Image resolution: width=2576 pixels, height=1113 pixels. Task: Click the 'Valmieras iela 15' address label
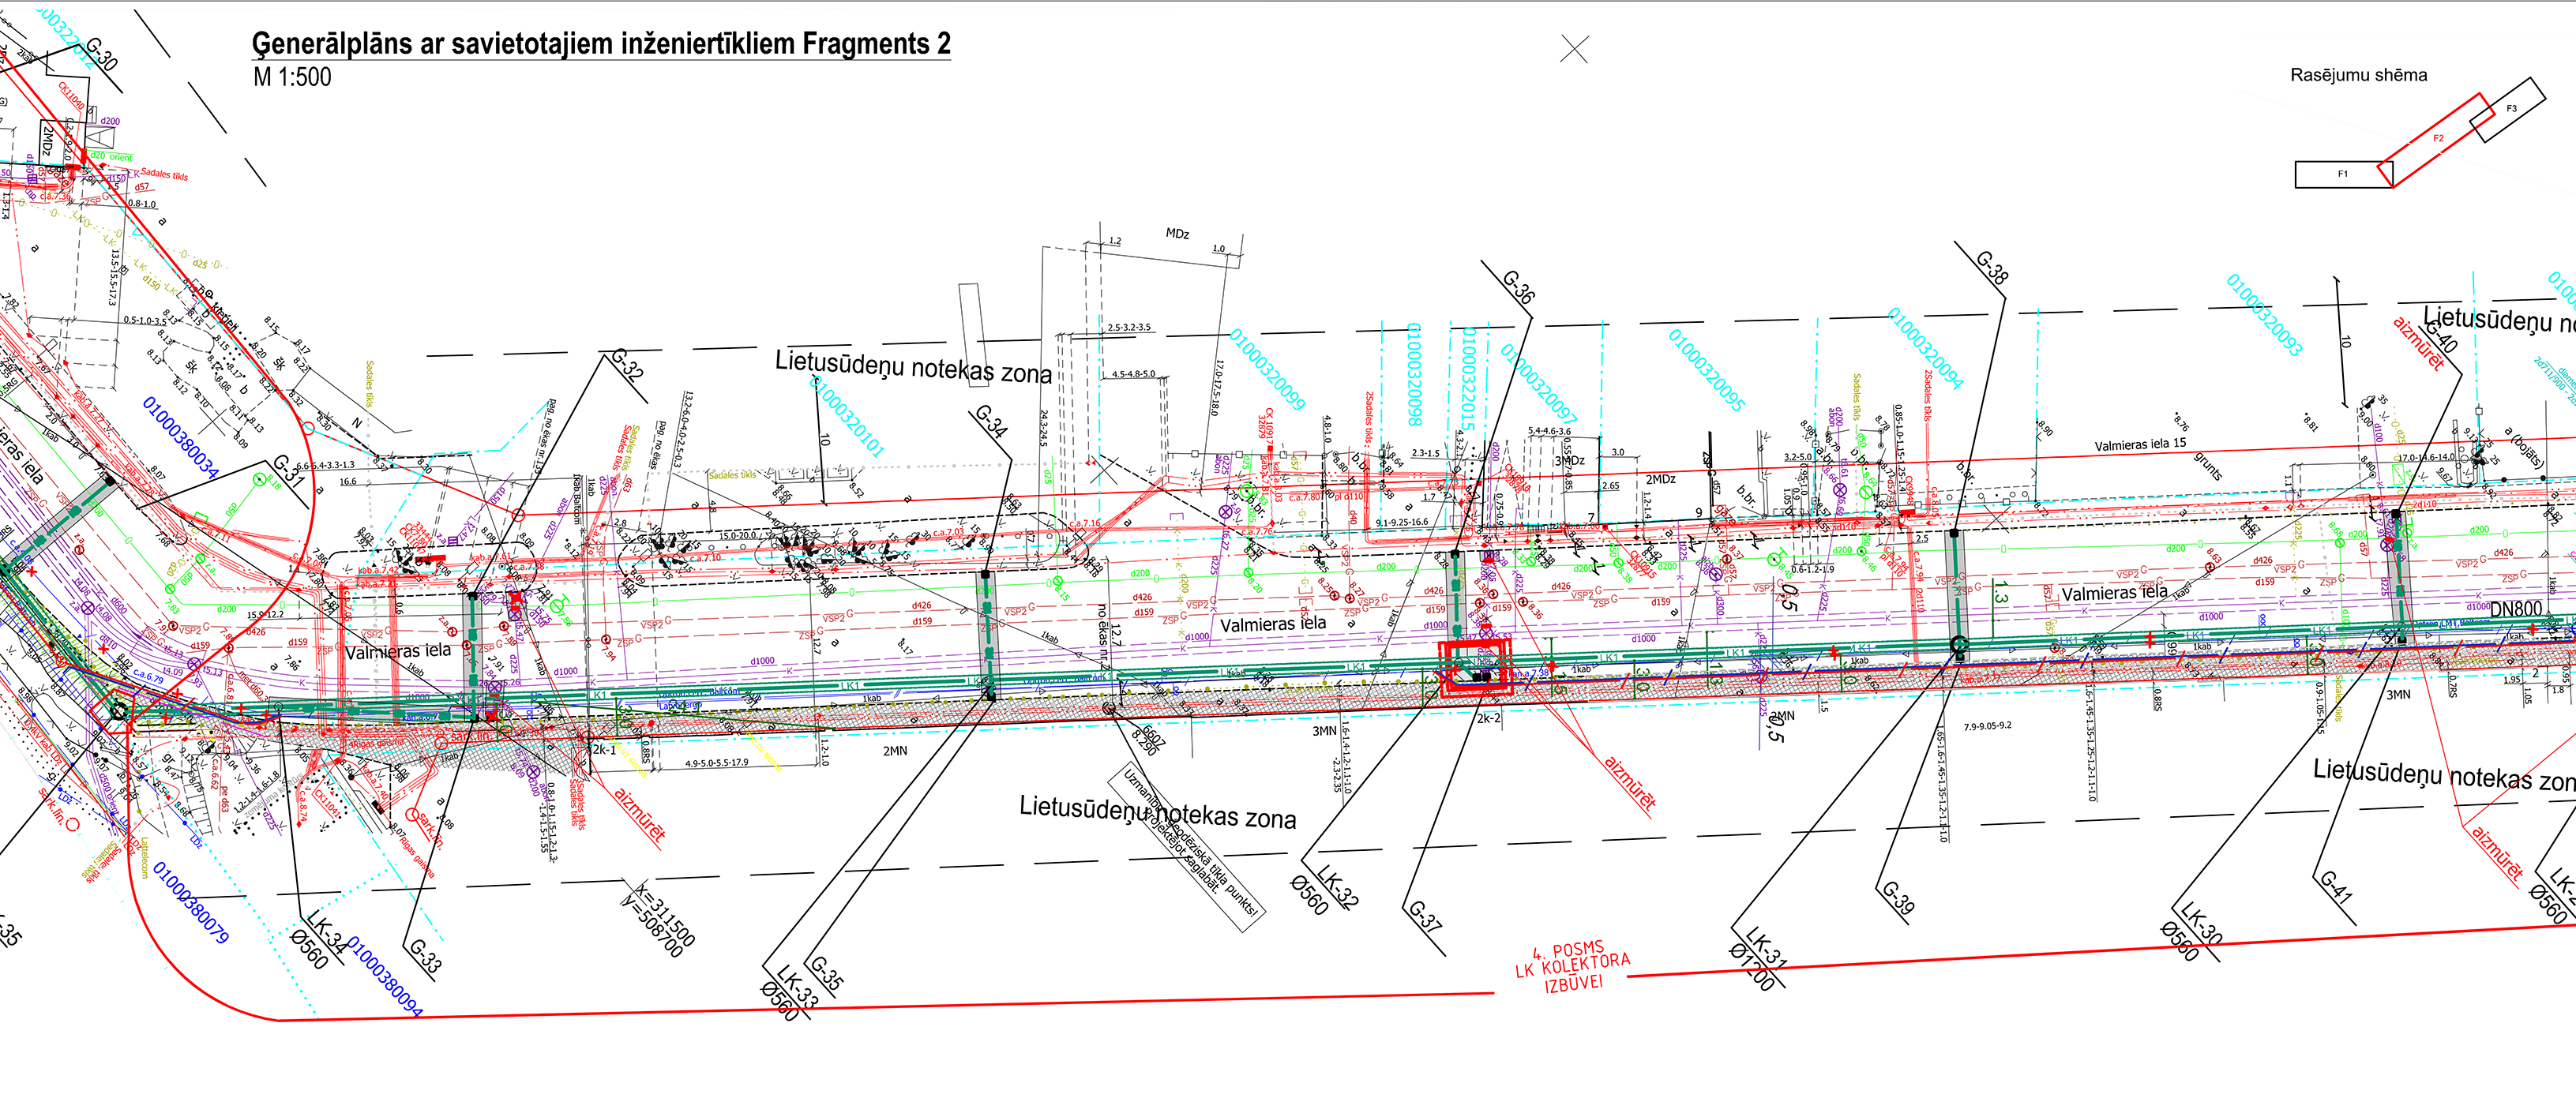(2140, 444)
